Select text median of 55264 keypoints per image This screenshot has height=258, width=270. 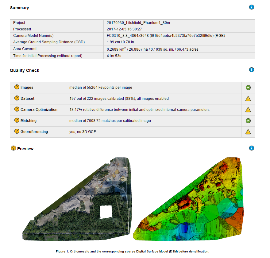click(101, 88)
